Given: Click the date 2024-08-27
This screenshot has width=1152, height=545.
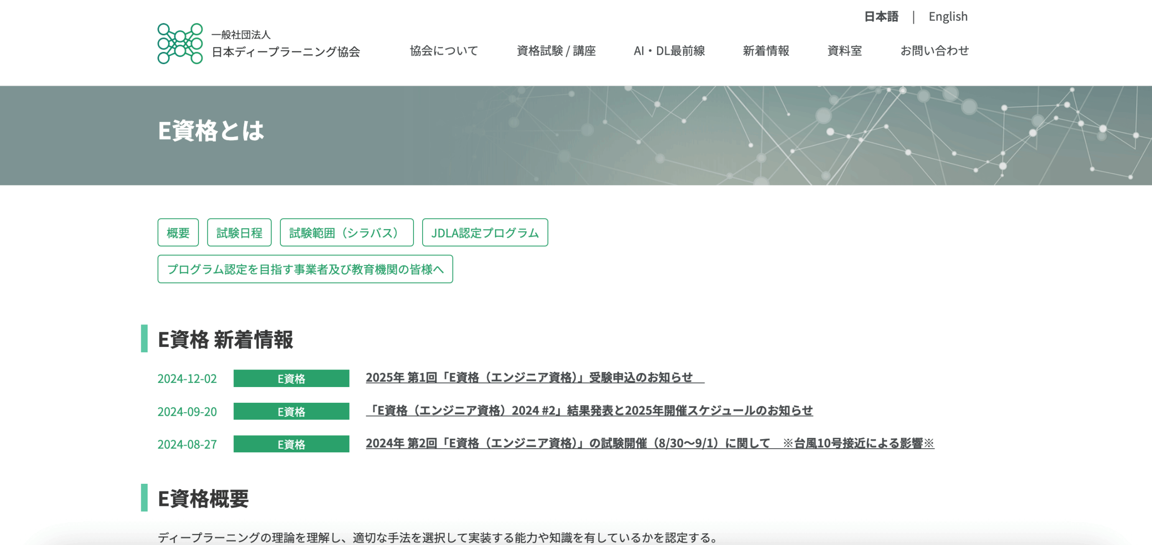Looking at the screenshot, I should tap(187, 444).
